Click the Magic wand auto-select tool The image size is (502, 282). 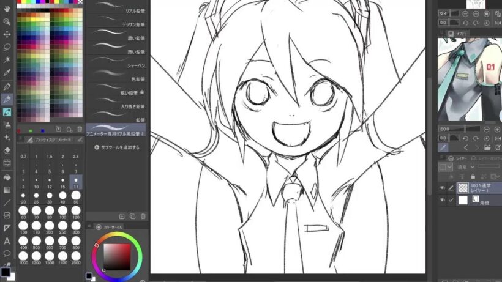pos(7,59)
